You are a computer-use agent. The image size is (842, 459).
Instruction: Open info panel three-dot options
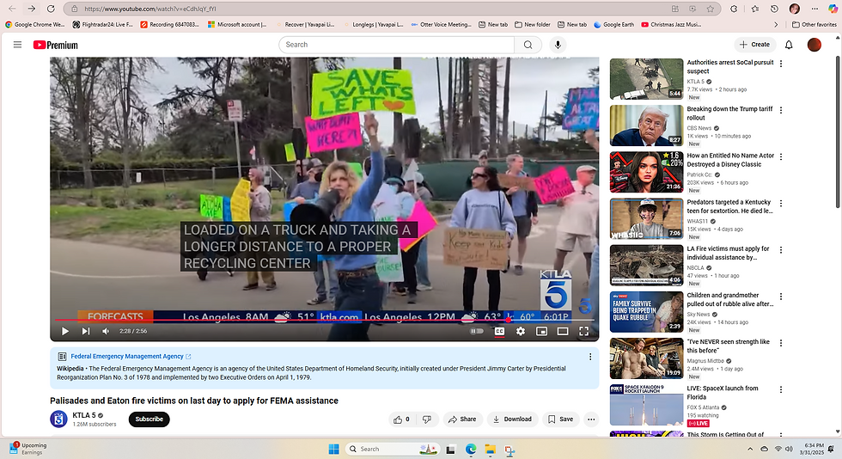(590, 357)
